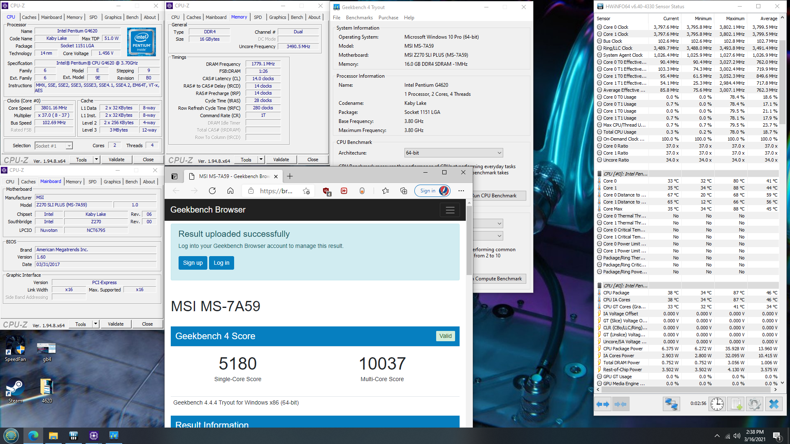
Task: Click Edge icon in taskbar
Action: tap(33, 435)
